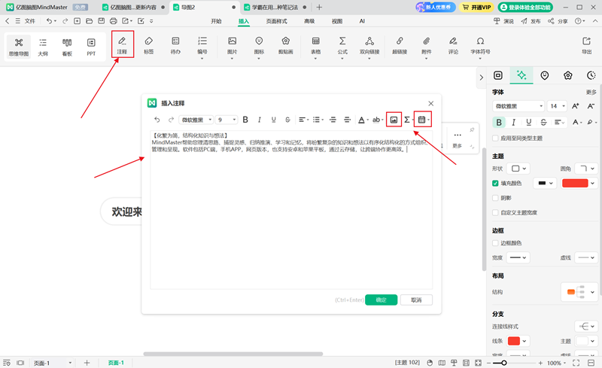Open the 附件 attachment tool

(x=426, y=45)
